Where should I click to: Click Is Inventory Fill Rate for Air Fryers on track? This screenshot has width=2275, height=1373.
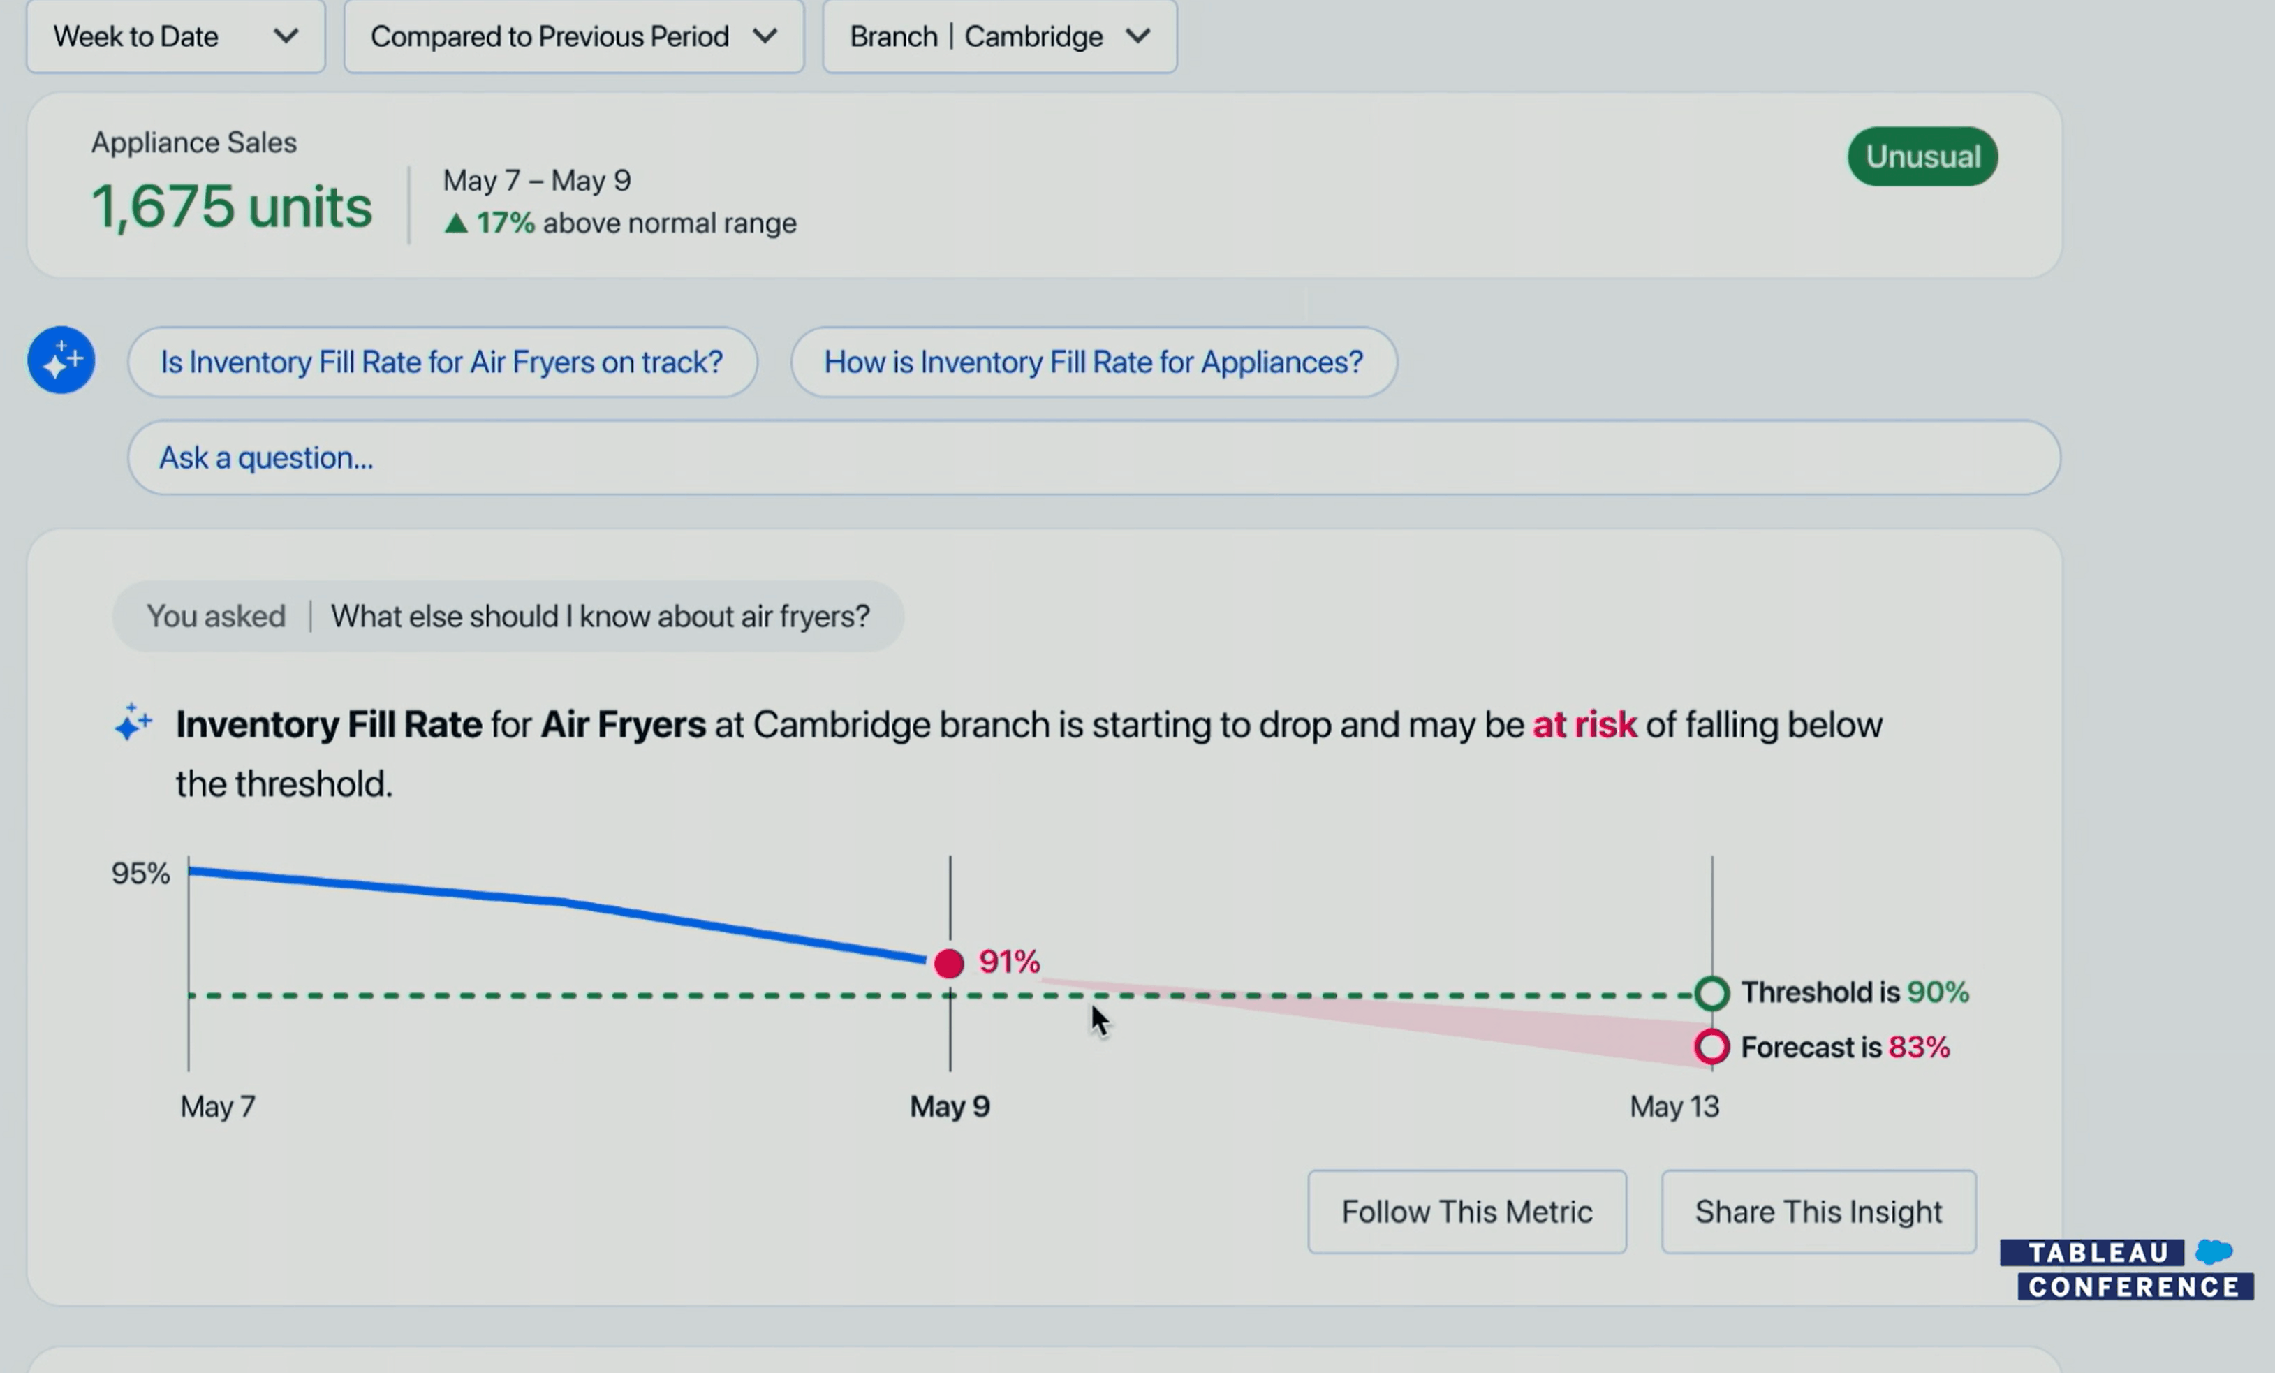441,361
